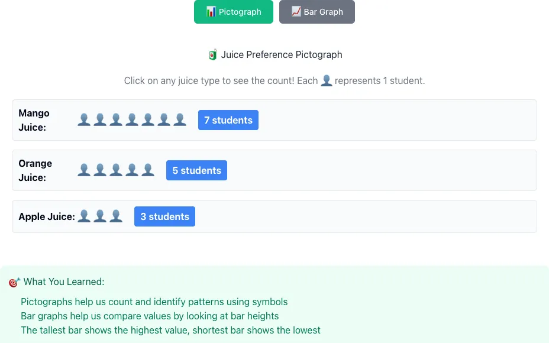Viewport: 549px width, 343px height.
Task: Click the target icon beside What You Learned
Action: [x=14, y=282]
